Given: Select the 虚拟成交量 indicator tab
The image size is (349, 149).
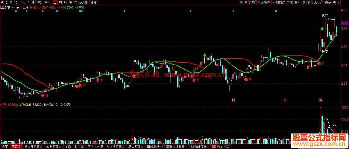Looking at the screenshot, I should (x=54, y=146).
